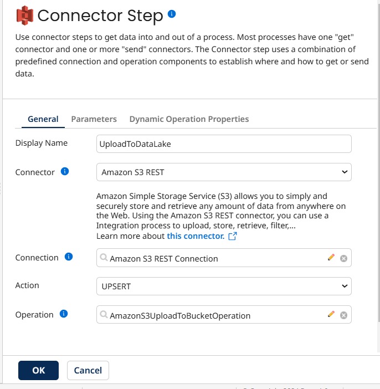Open the Connector dropdown showing Amazon S3 REST

(x=224, y=172)
